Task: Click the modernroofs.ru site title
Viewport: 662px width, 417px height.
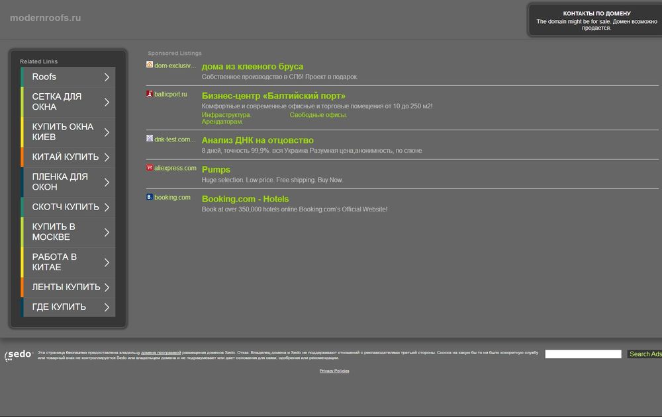Action: 45,18
